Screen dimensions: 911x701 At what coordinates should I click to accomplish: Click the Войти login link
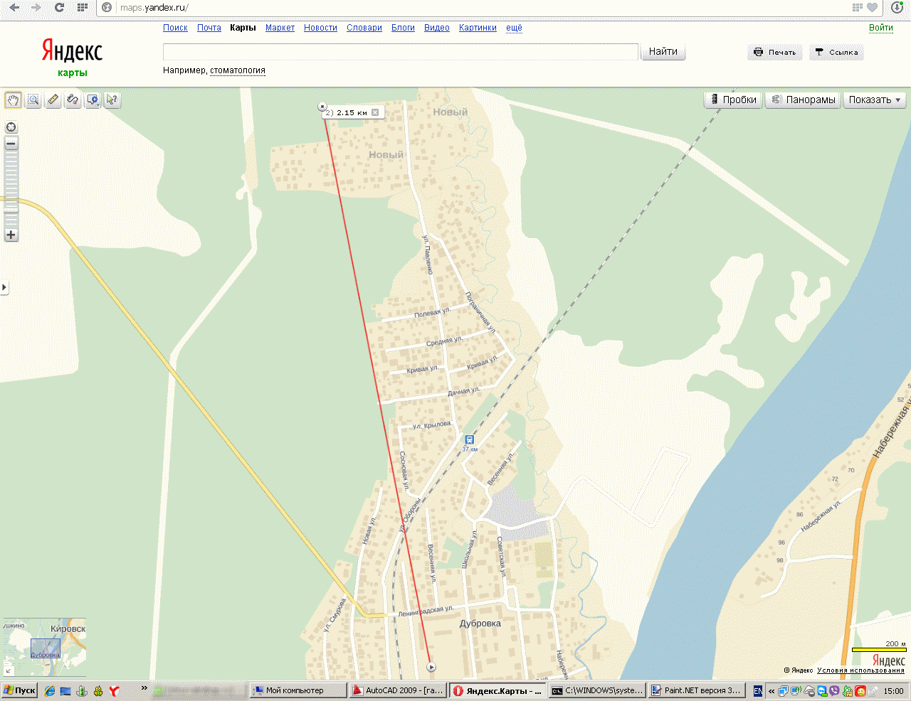(880, 28)
